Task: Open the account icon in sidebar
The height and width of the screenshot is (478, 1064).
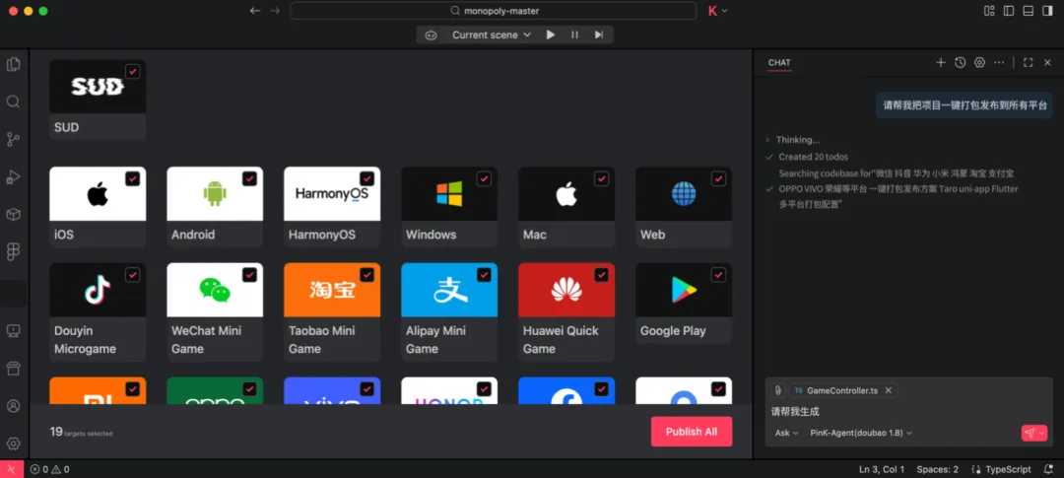Action: pos(13,406)
